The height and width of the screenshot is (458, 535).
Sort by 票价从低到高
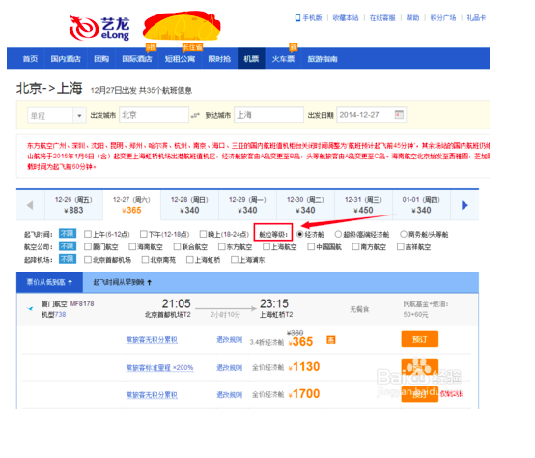(x=49, y=282)
